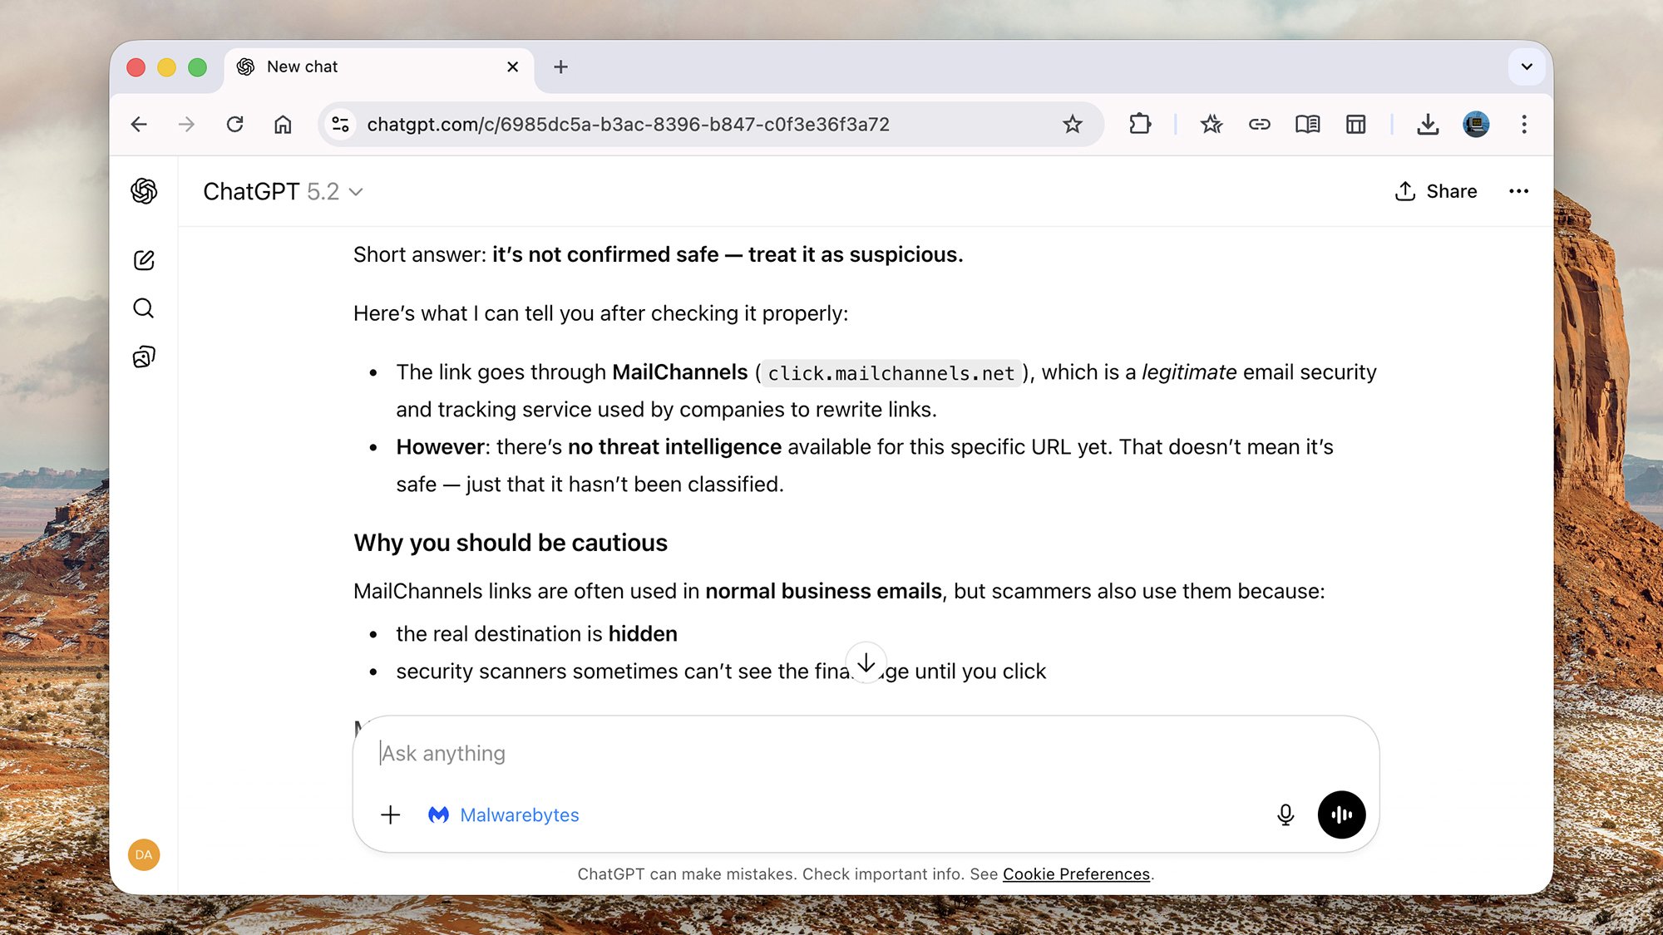This screenshot has height=935, width=1663.
Task: Open the browser home page
Action: [283, 125]
